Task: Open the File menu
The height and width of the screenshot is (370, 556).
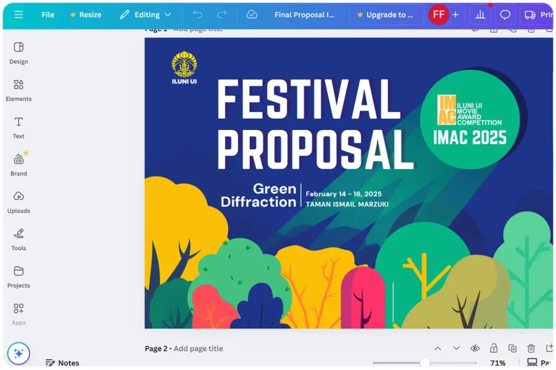Action: pyautogui.click(x=48, y=15)
